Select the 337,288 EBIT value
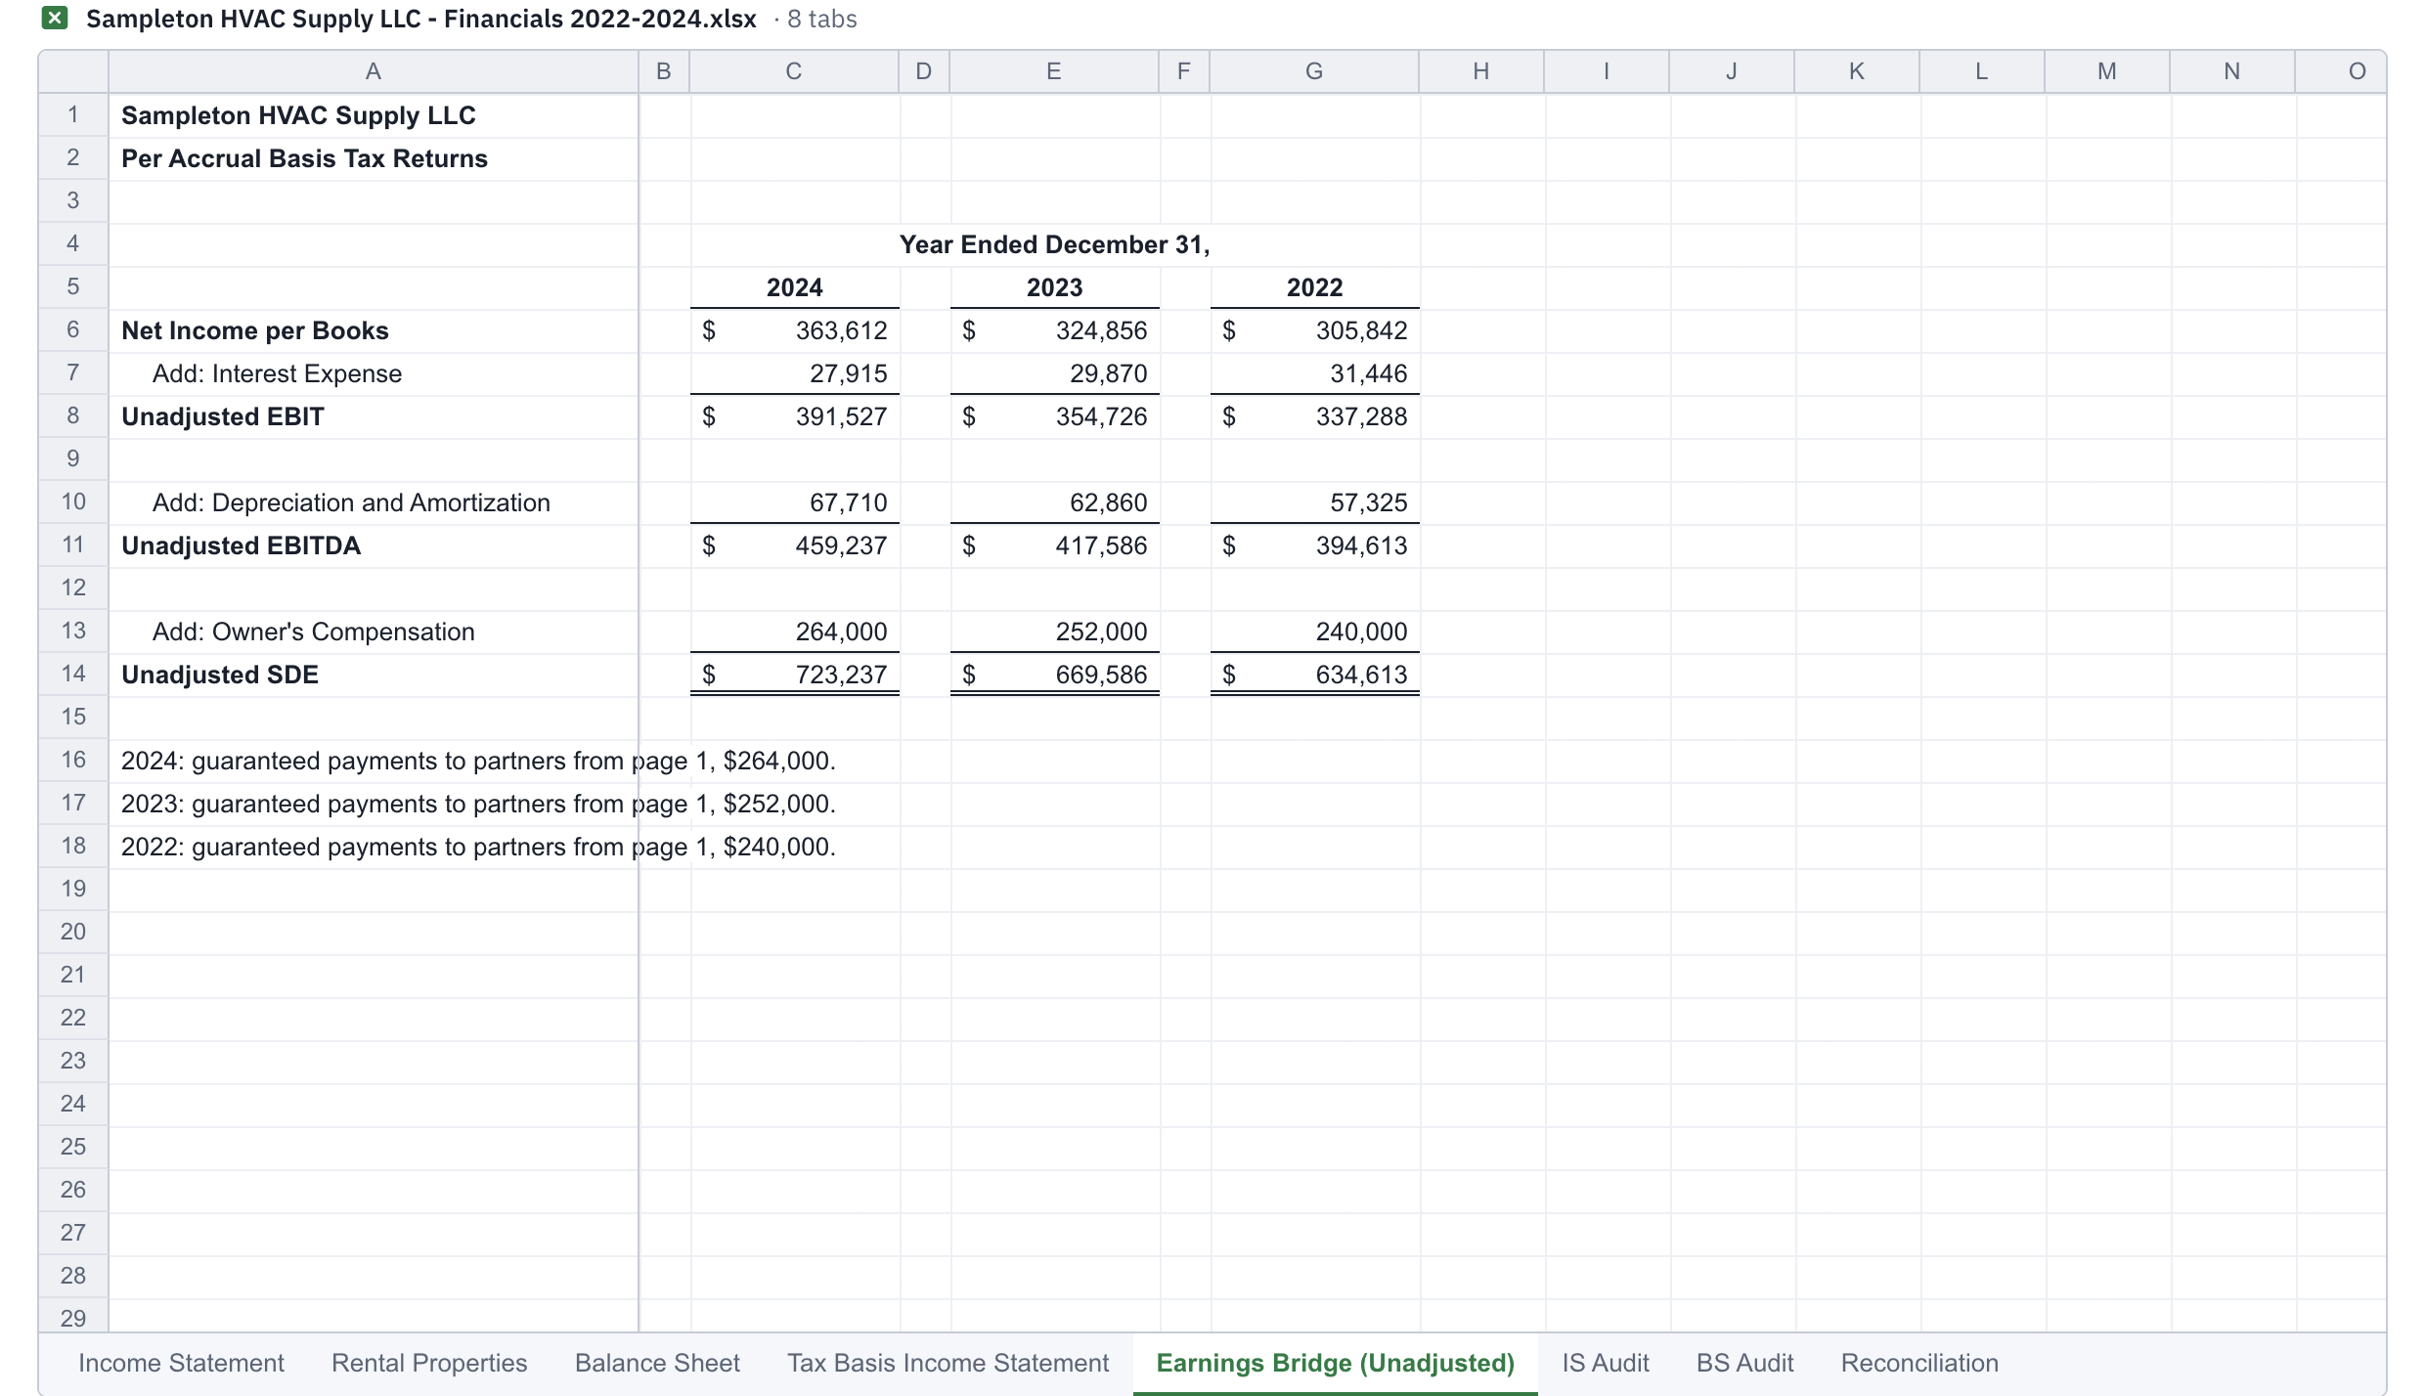2425x1396 pixels. (1314, 416)
